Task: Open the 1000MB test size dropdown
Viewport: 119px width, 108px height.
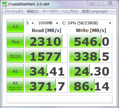Action: 48,23
